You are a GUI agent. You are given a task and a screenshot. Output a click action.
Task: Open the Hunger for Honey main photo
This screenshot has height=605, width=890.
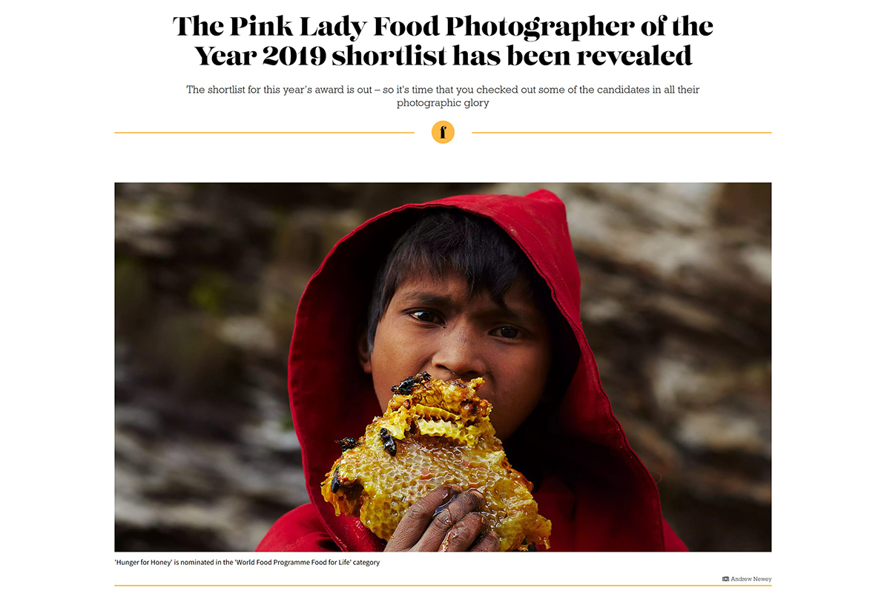tap(443, 367)
